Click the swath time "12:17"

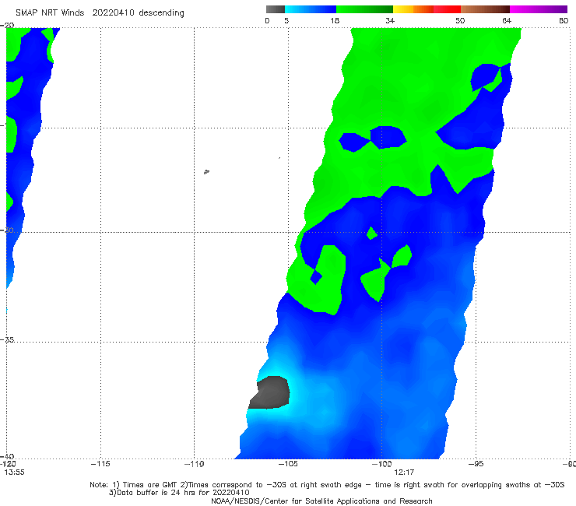coord(404,473)
